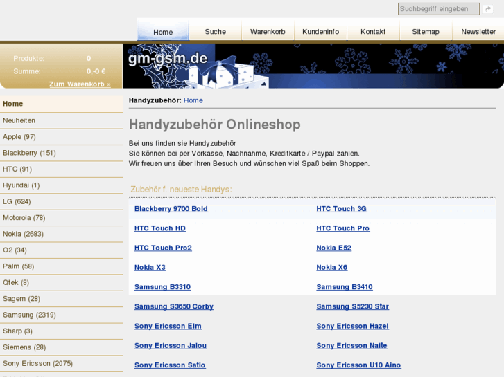Open the Sony Ericsson Satio link
This screenshot has height=377, width=504.
pos(170,365)
